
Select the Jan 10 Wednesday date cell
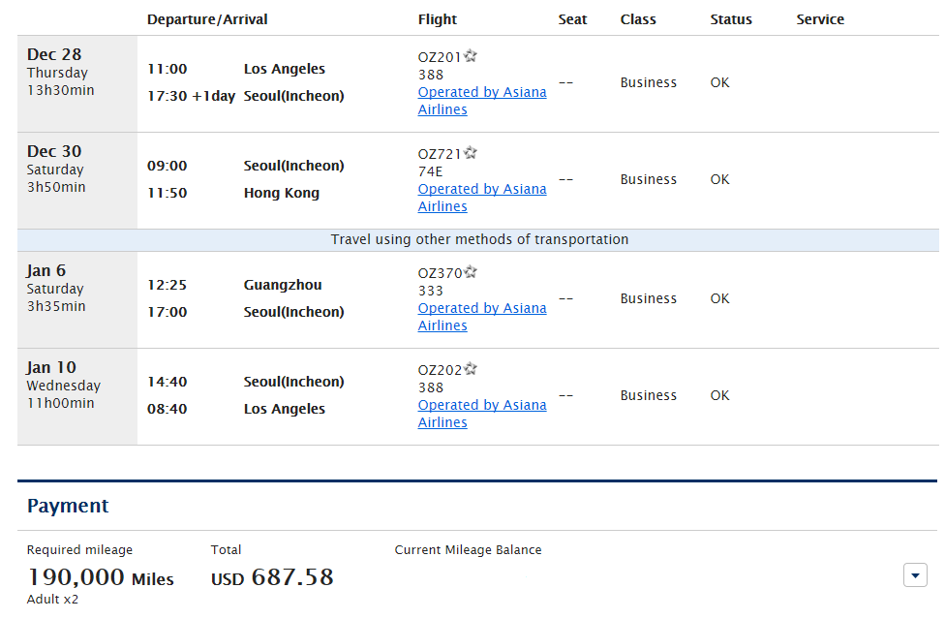pos(76,386)
